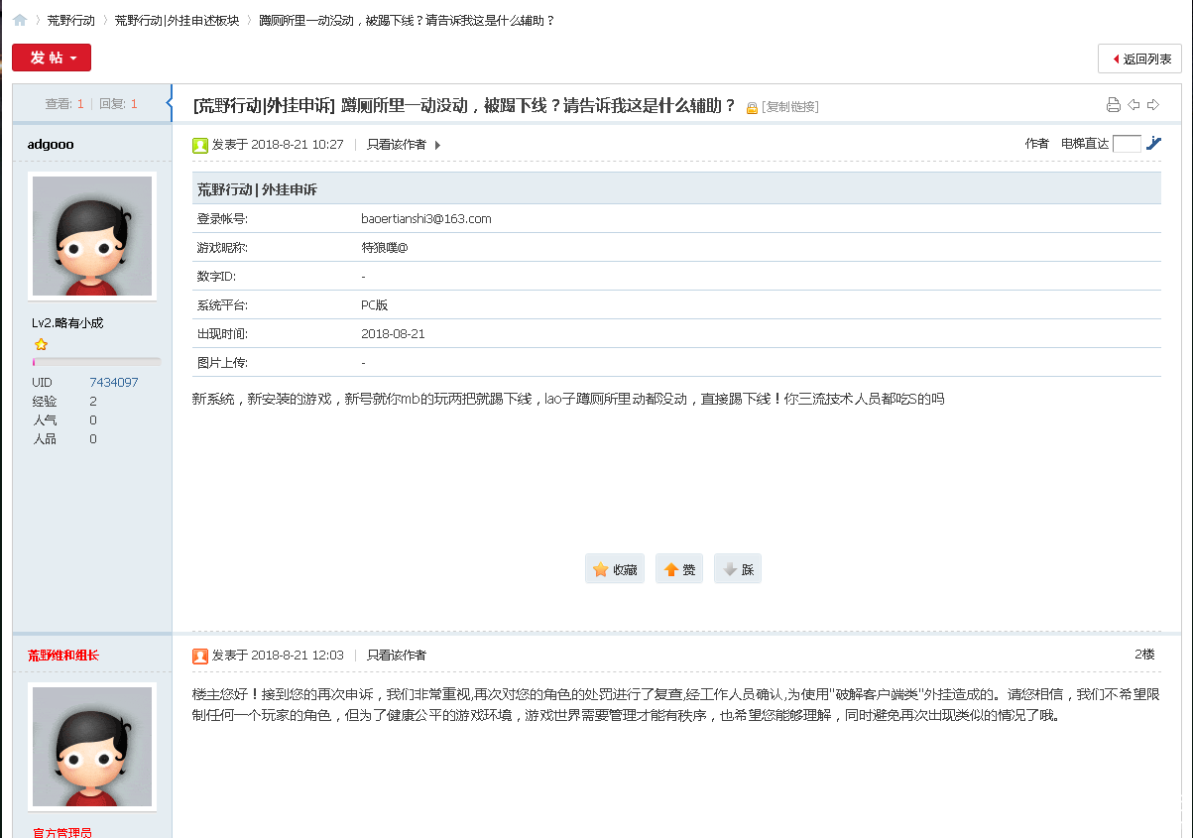This screenshot has height=838, width=1193.
Task: Click the star rank icon under Lv2.略有小成
Action: [x=41, y=344]
